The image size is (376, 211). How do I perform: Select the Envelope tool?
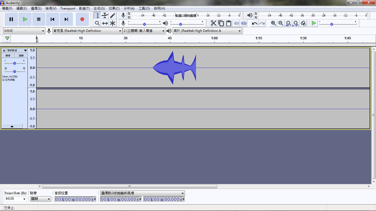click(x=105, y=16)
